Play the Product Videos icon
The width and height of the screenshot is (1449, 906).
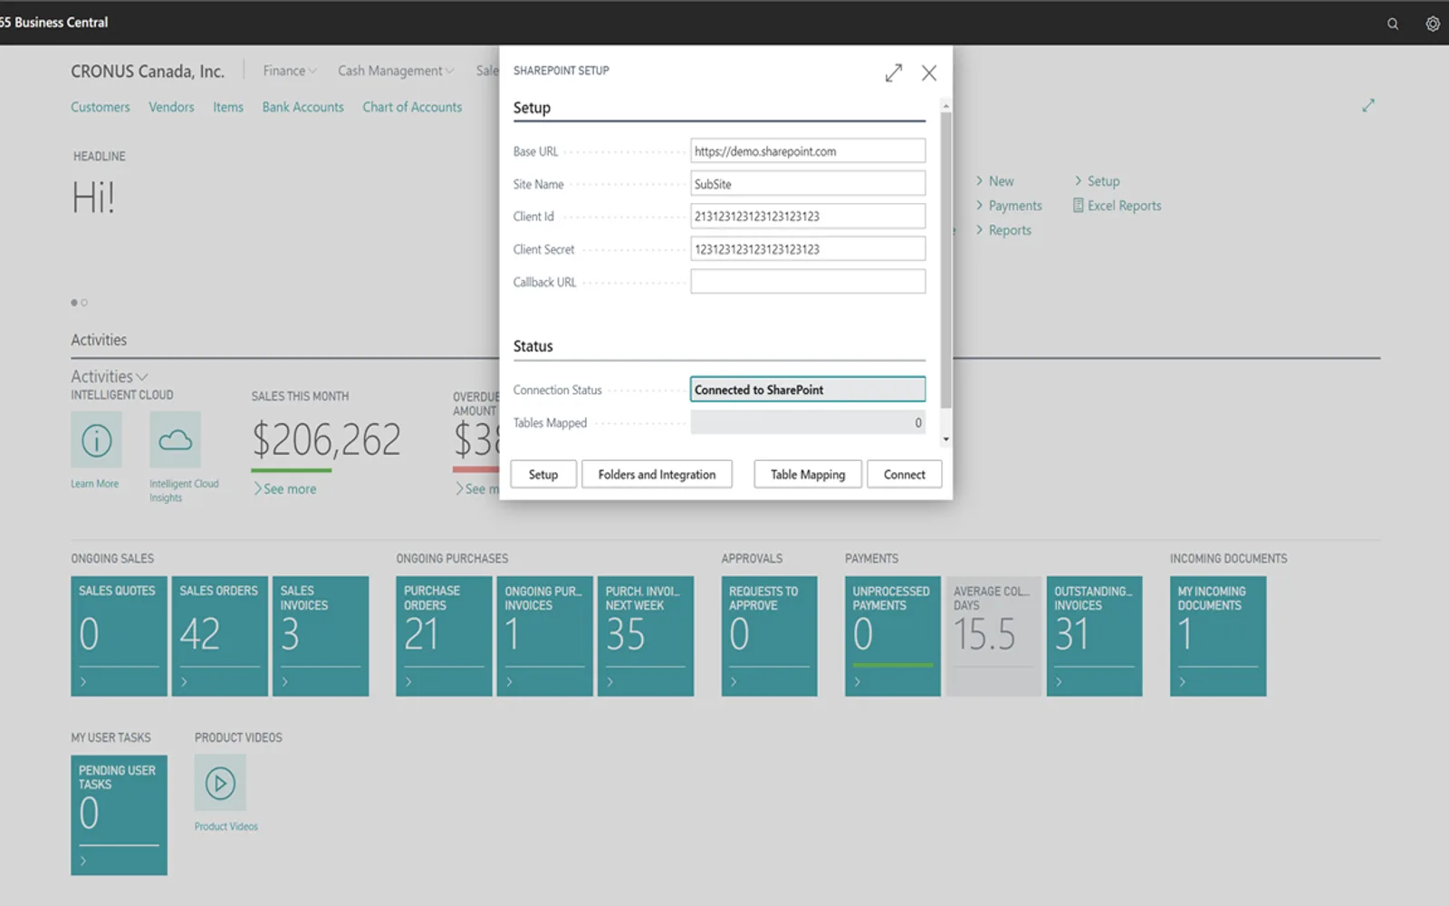[220, 783]
